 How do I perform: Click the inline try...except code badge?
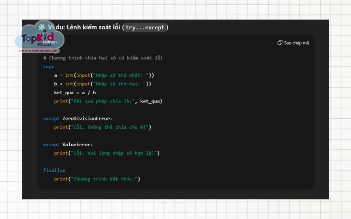click(145, 27)
